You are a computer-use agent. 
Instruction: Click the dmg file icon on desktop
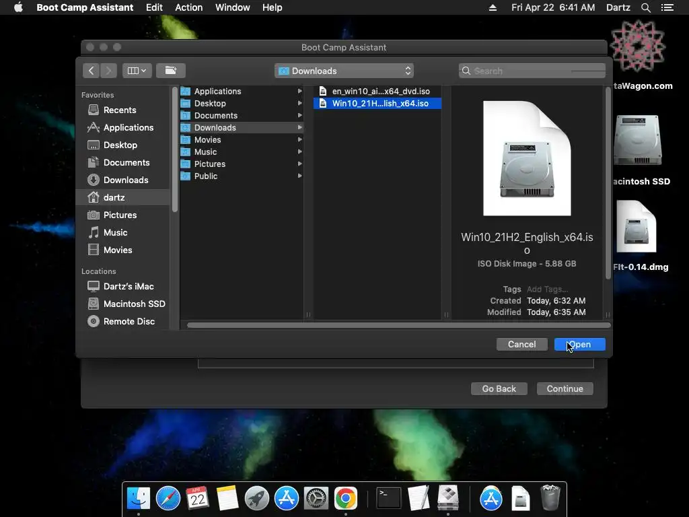click(637, 226)
